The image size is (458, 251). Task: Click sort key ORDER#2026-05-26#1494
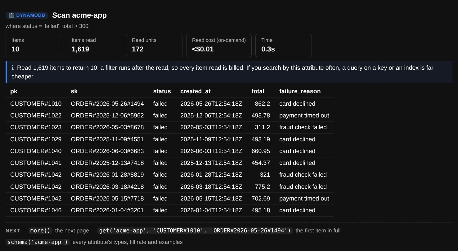(107, 104)
